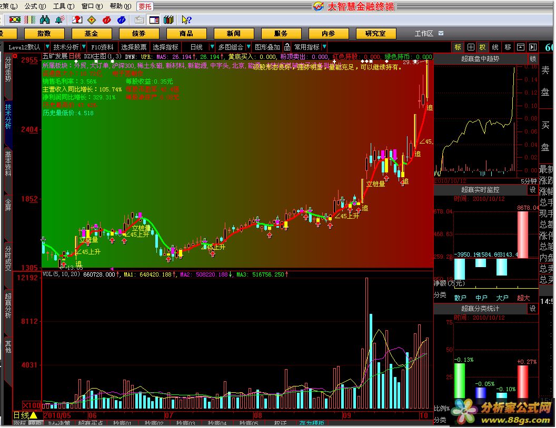Expand the 技术分析 dropdown arrow

84,47
